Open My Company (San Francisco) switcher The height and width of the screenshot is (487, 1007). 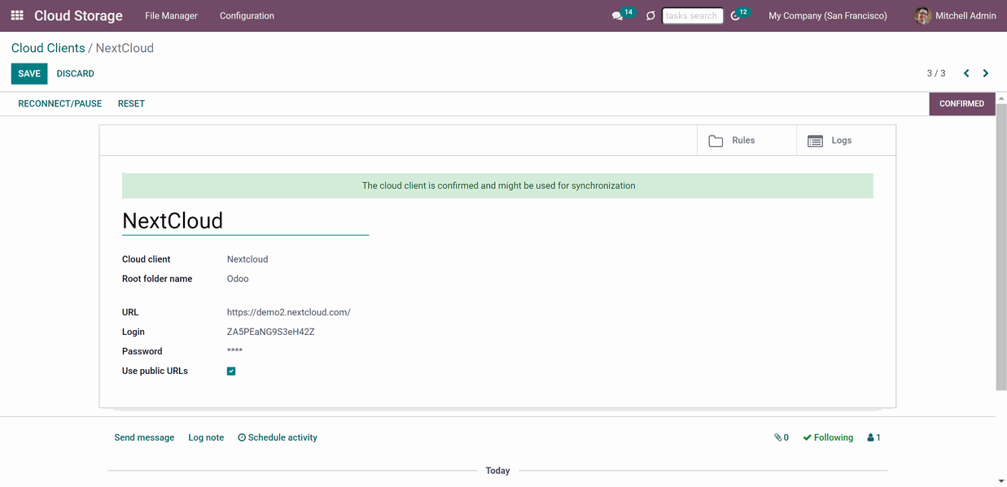point(828,15)
